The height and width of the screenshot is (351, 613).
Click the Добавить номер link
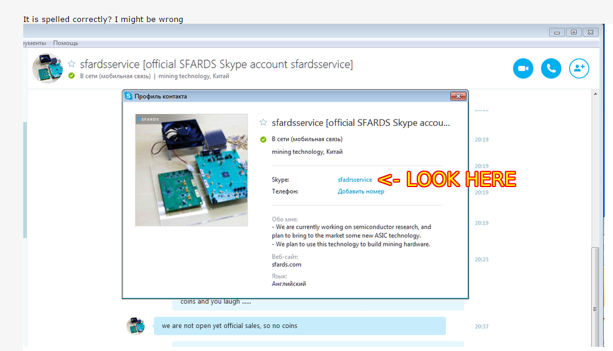(361, 191)
